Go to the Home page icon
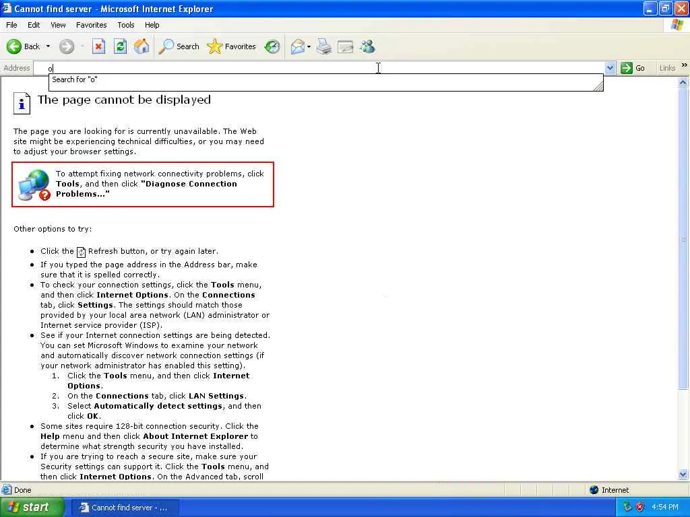The height and width of the screenshot is (517, 690). point(142,46)
